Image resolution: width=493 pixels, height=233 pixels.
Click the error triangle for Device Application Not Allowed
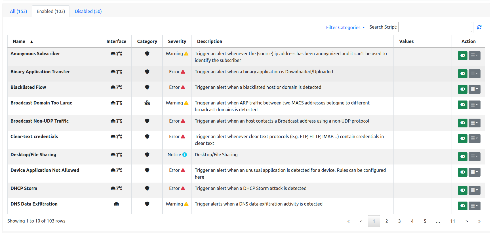coord(183,170)
